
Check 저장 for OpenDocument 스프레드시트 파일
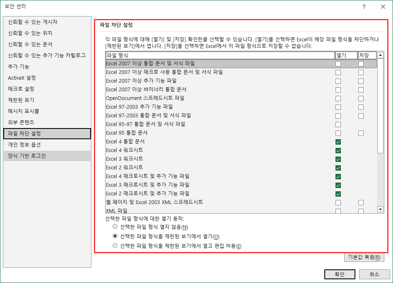(360, 98)
